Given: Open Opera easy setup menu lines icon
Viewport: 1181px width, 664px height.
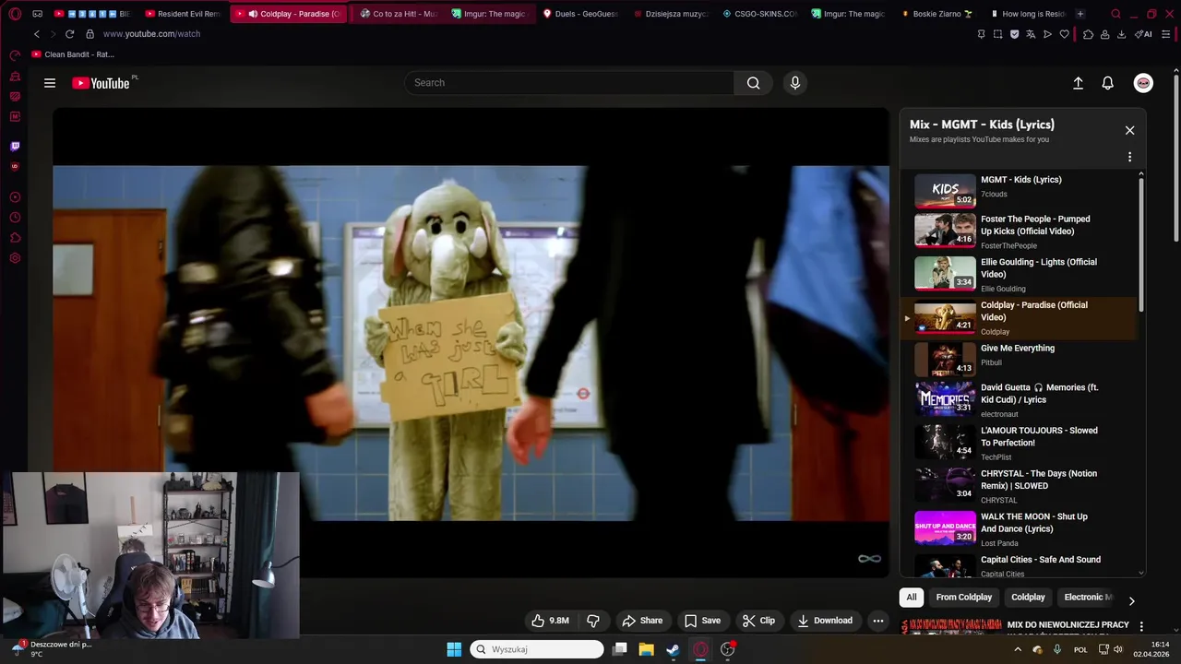Looking at the screenshot, I should (1166, 34).
